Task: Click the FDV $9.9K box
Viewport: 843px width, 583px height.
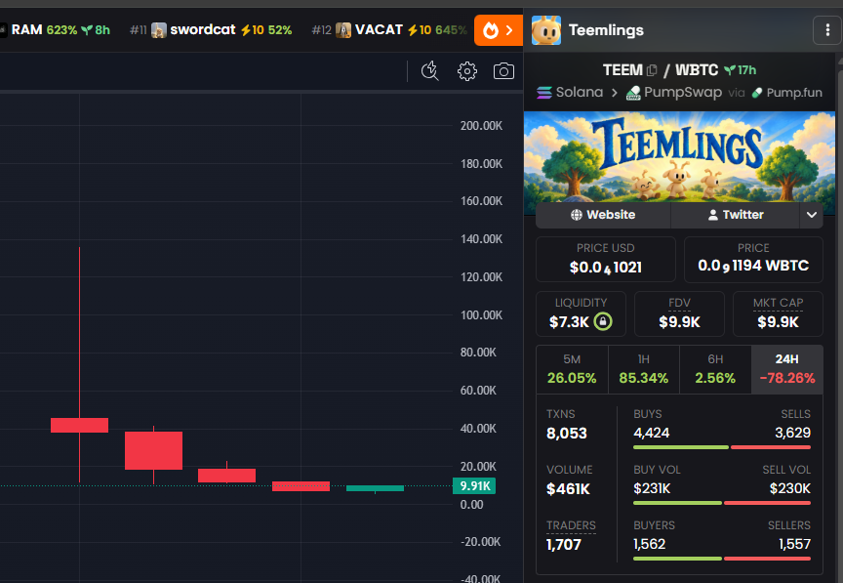Action: [x=679, y=313]
